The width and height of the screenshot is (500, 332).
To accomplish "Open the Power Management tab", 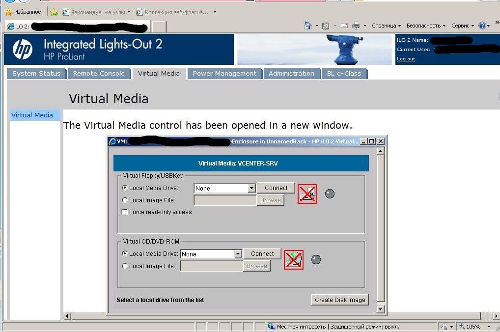I will [224, 74].
